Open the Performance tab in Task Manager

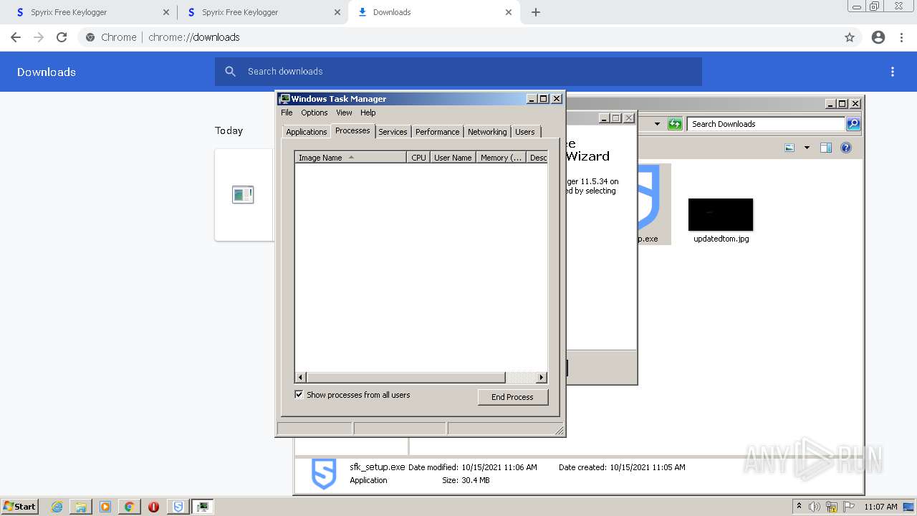pyautogui.click(x=437, y=132)
